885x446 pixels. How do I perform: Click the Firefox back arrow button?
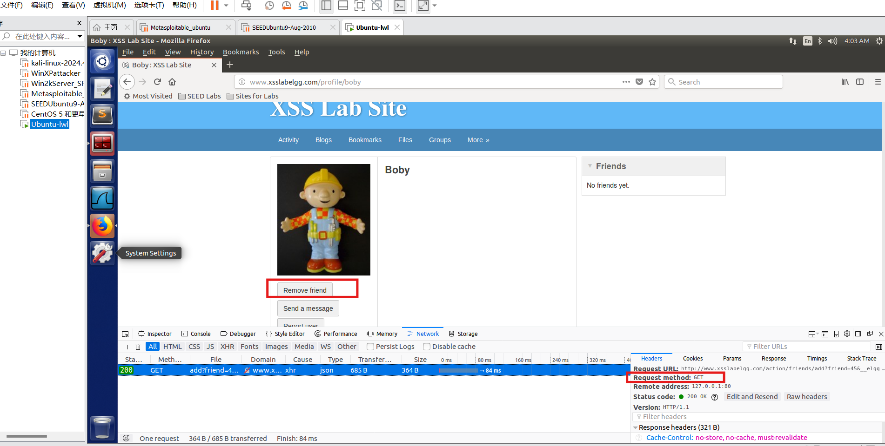pyautogui.click(x=127, y=82)
